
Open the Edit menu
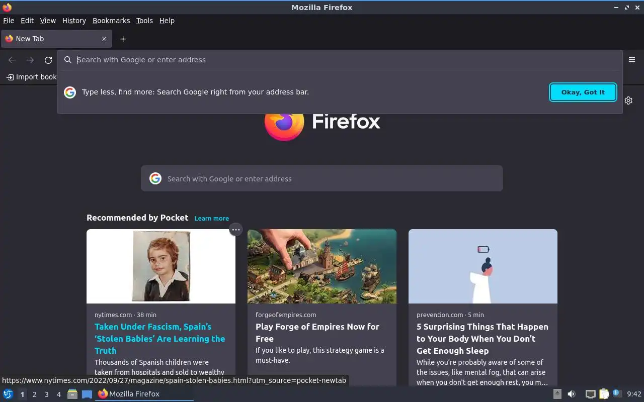click(27, 21)
